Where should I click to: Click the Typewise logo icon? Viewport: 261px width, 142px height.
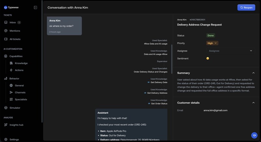[x=6, y=7]
